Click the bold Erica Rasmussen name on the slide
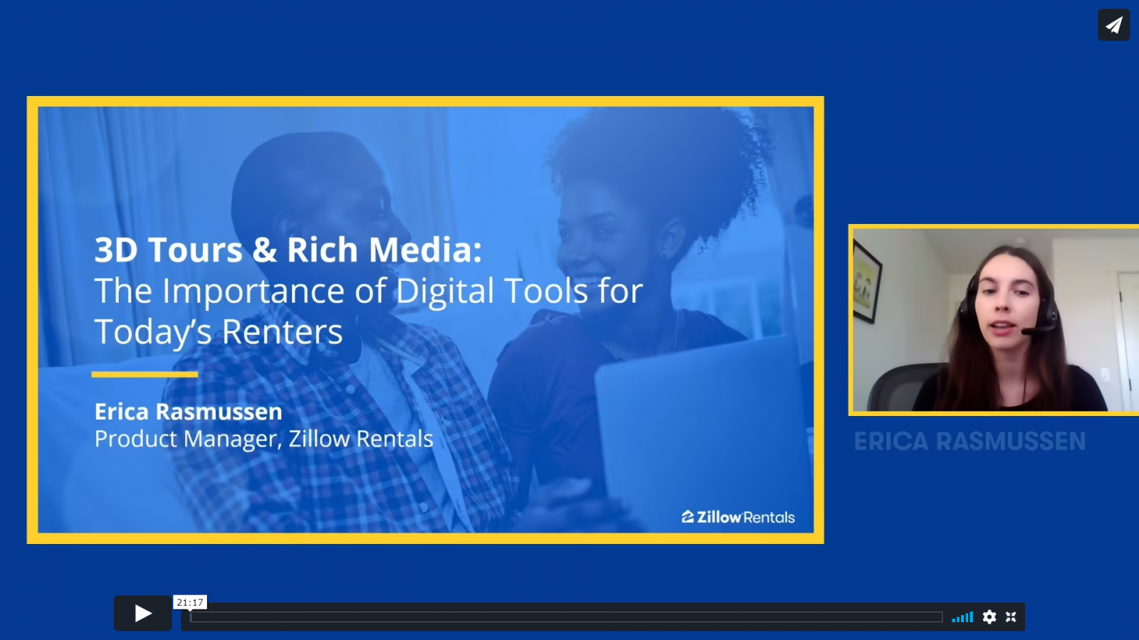The height and width of the screenshot is (640, 1139). pos(189,411)
